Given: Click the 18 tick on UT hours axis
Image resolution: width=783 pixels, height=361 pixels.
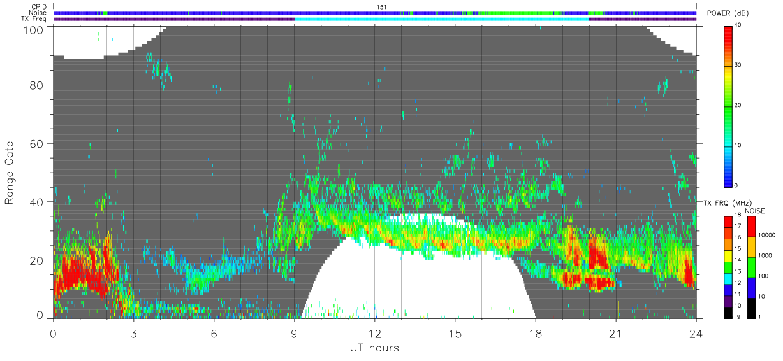Looking at the screenshot, I should (535, 334).
